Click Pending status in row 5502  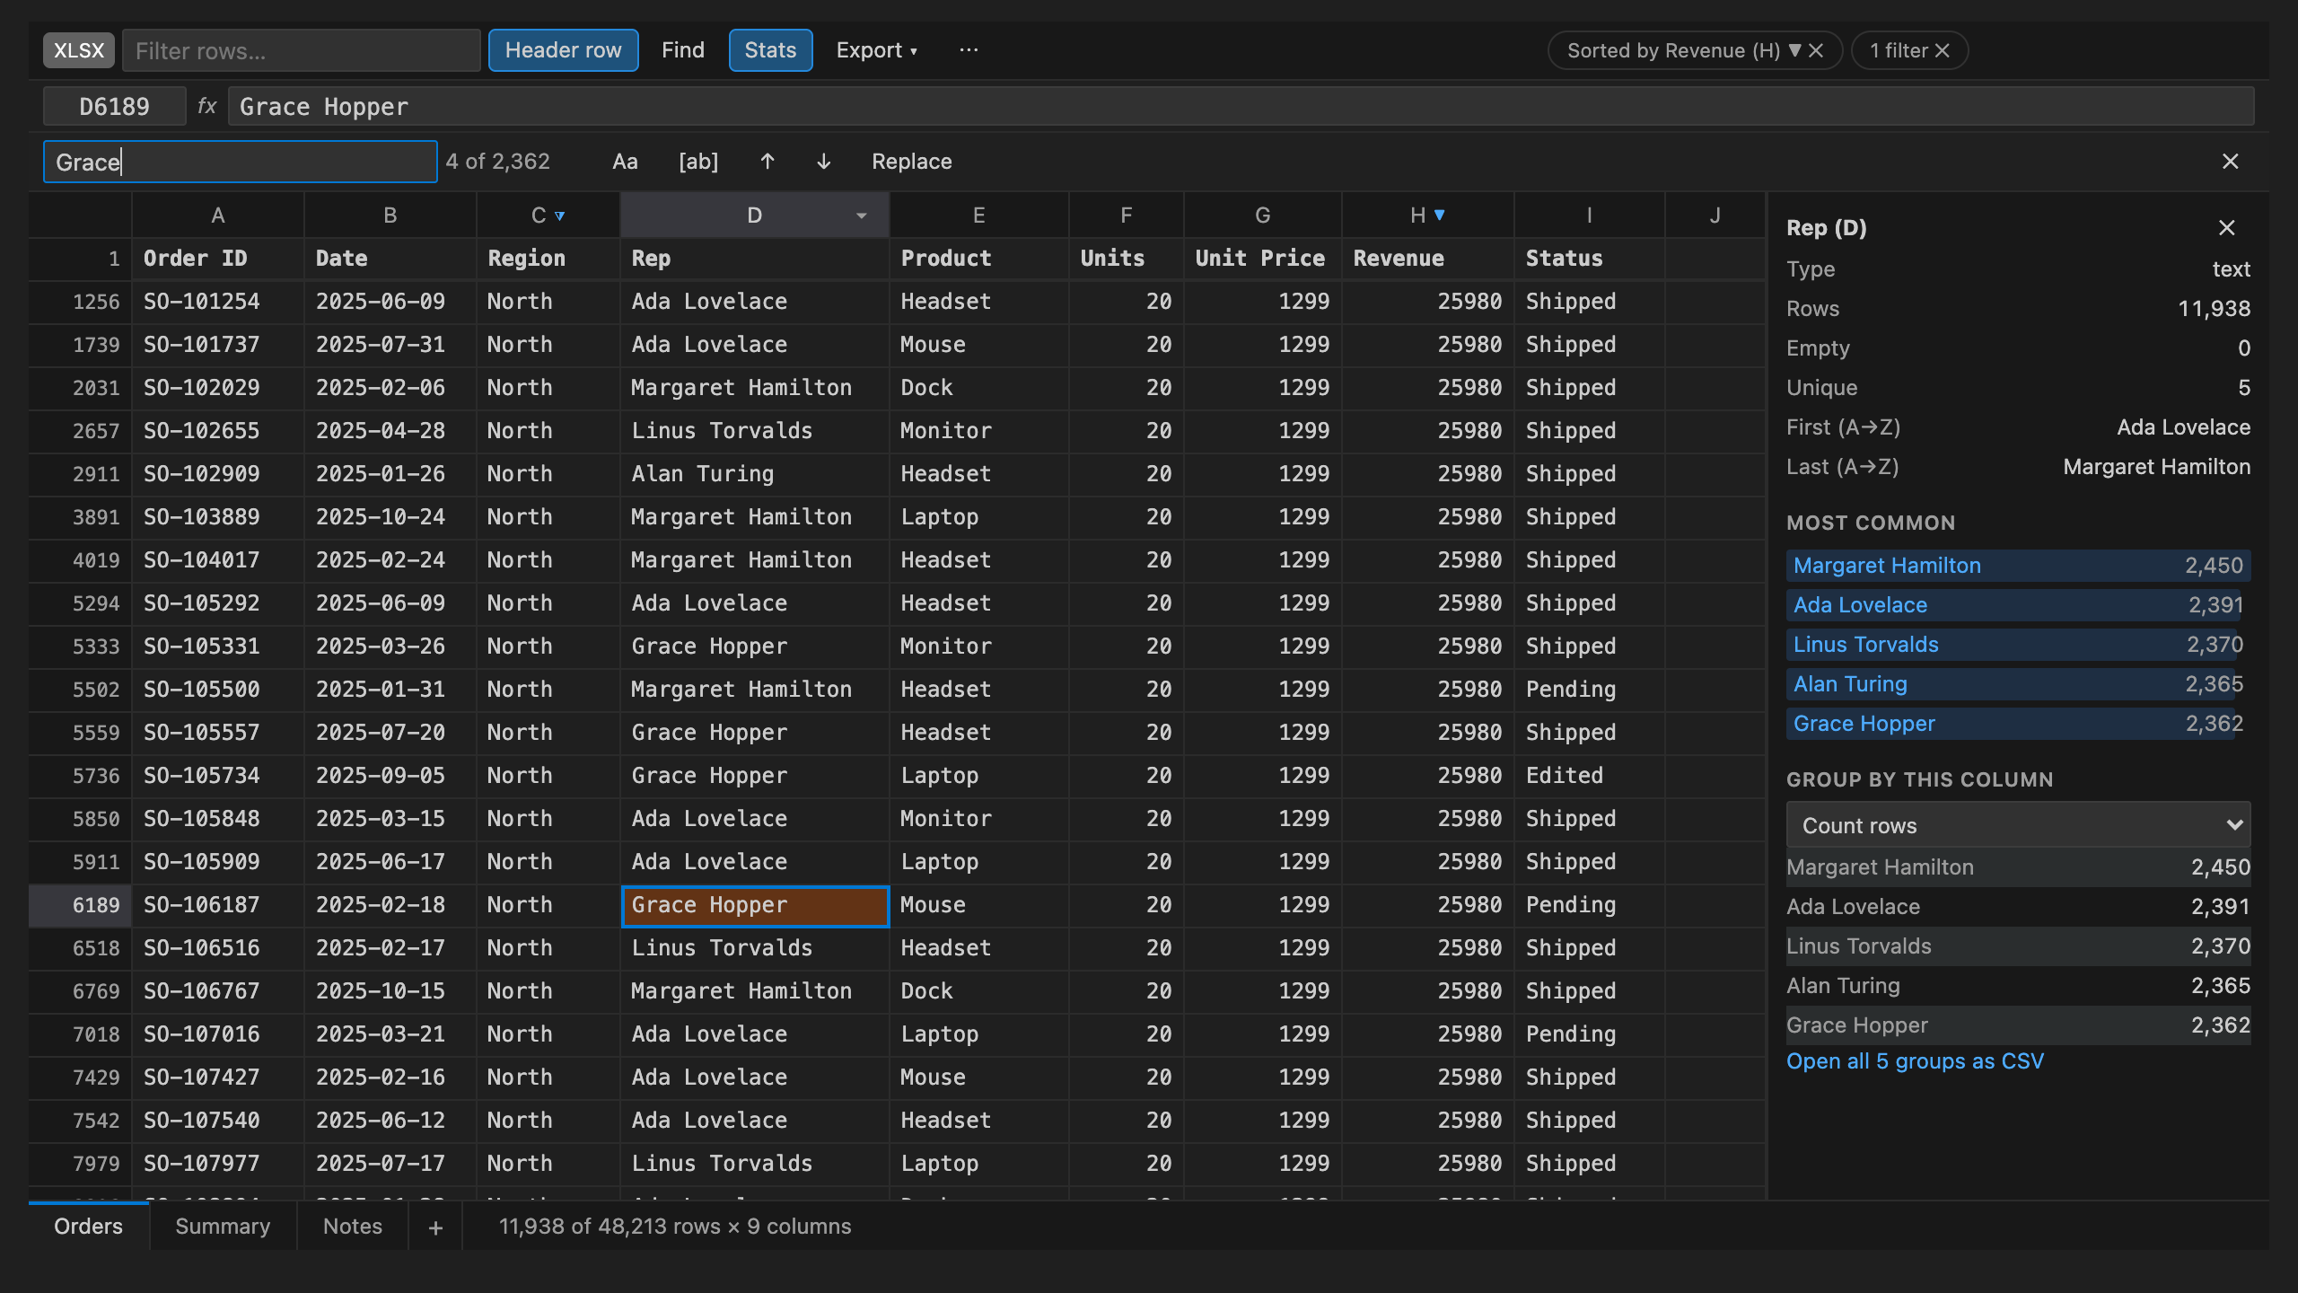click(x=1590, y=690)
